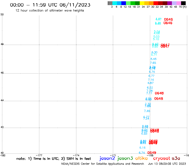The width and height of the screenshot is (189, 166).
Task: Click the red 0649 time beside 6.74
Action: pos(152,153)
